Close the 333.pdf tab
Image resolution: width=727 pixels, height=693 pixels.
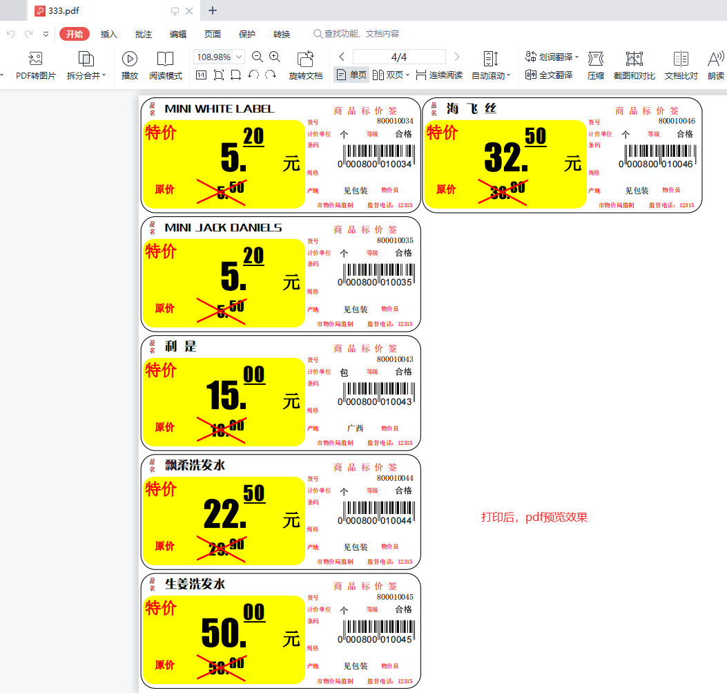pyautogui.click(x=189, y=10)
